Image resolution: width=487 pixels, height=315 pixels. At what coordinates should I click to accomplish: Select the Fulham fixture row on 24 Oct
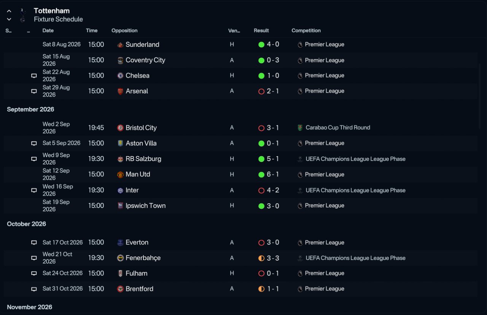tap(240, 273)
